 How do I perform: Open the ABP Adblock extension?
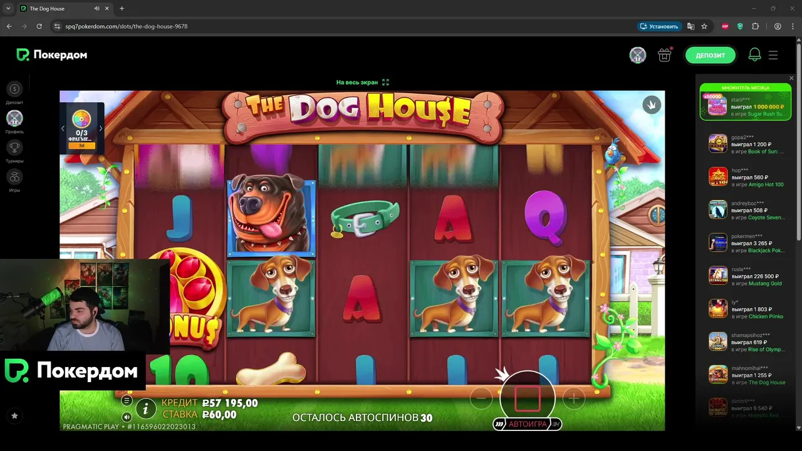725,26
